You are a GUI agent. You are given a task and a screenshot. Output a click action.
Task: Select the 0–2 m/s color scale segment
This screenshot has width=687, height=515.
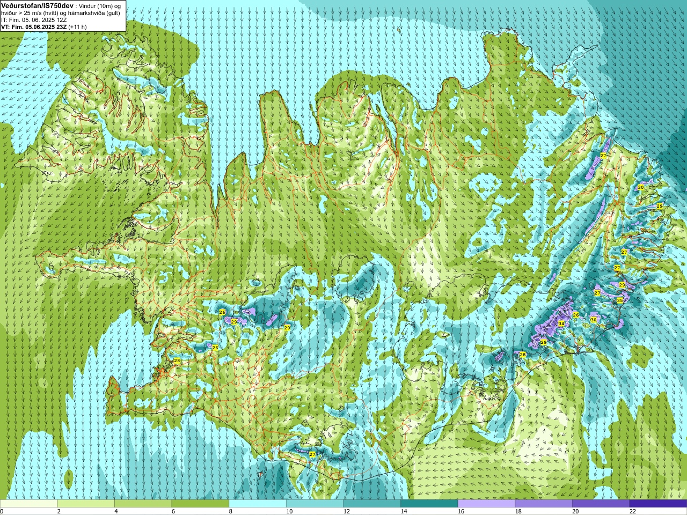click(x=28, y=504)
